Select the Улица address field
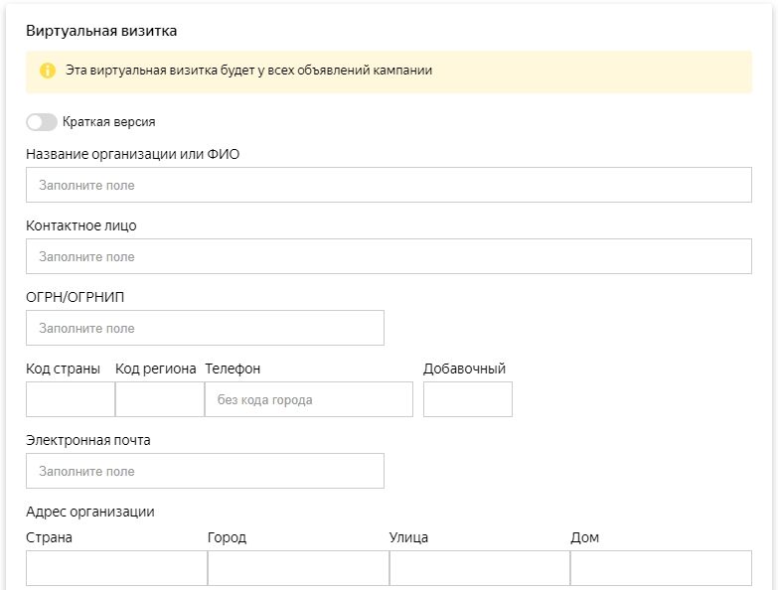This screenshot has width=778, height=590. (479, 568)
